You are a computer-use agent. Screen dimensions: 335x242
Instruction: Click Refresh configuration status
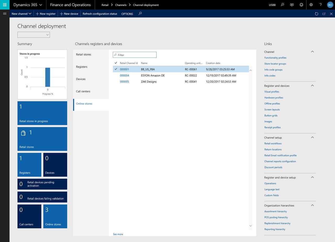100,14
